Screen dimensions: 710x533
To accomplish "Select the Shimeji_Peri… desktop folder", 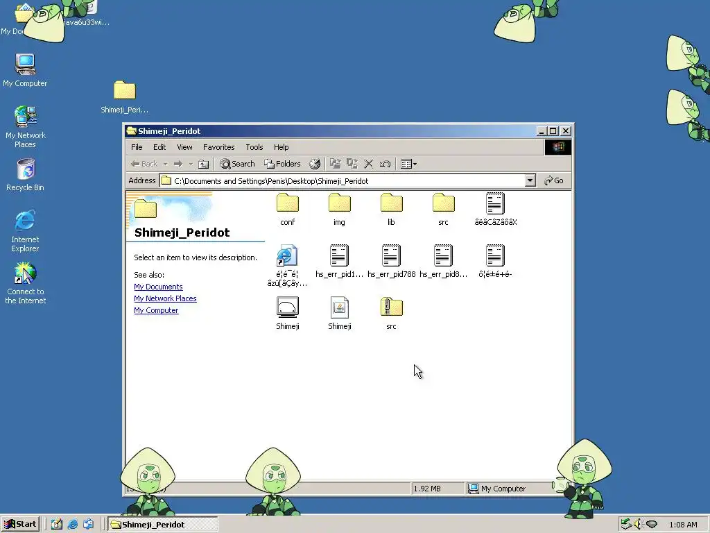I will click(x=125, y=96).
